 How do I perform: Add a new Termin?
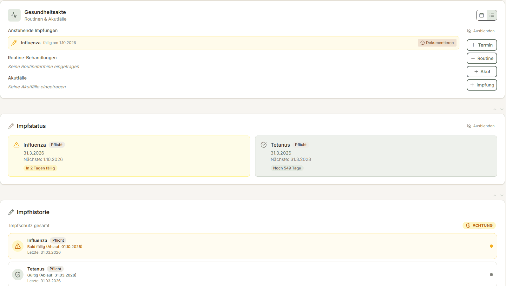pyautogui.click(x=482, y=45)
